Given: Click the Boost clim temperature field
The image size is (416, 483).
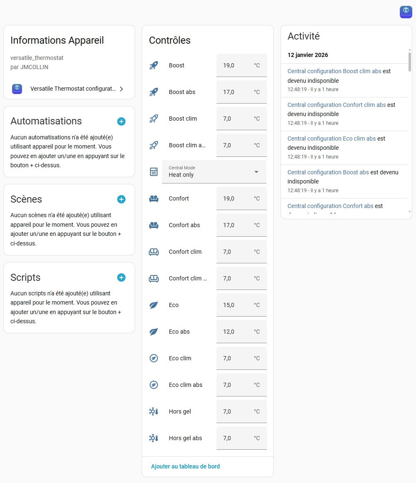Looking at the screenshot, I should pyautogui.click(x=241, y=119).
